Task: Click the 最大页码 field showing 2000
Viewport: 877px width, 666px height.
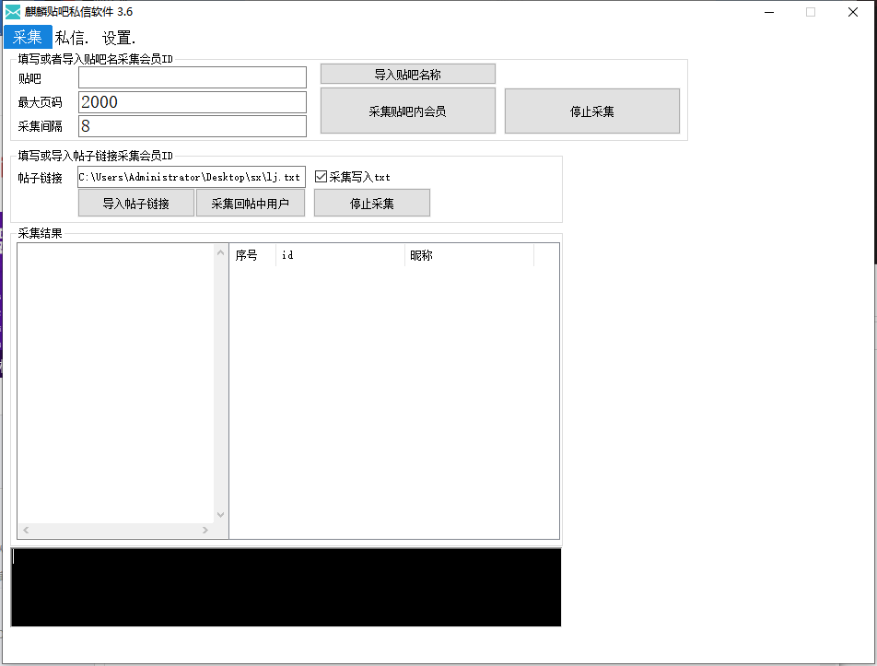Action: (x=193, y=102)
